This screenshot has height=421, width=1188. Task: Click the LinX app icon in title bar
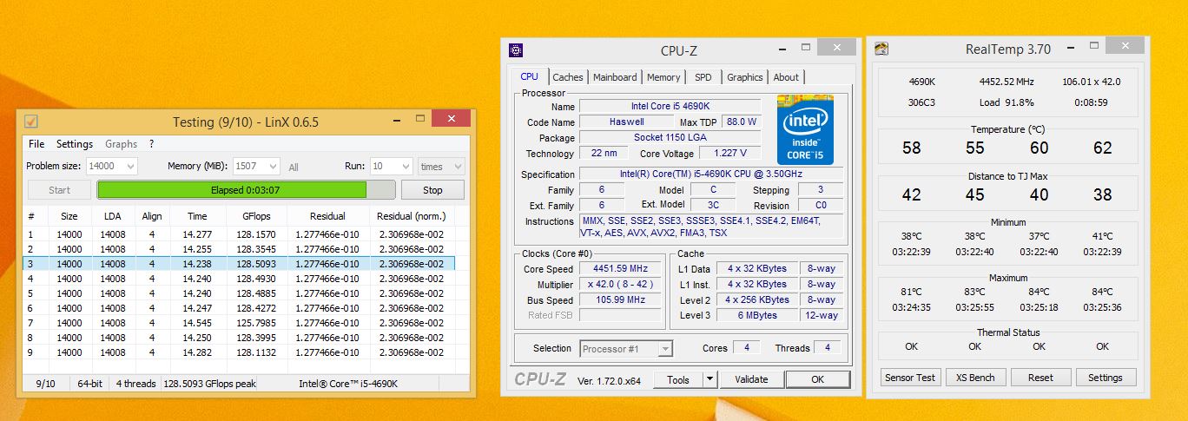(x=30, y=122)
